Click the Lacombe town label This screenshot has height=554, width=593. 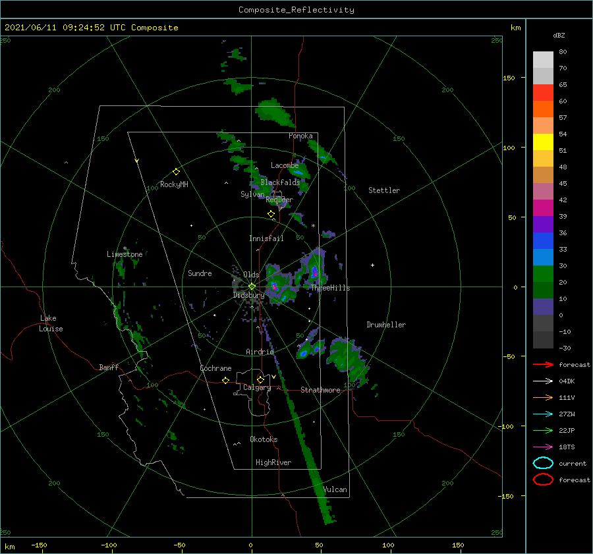coord(285,165)
